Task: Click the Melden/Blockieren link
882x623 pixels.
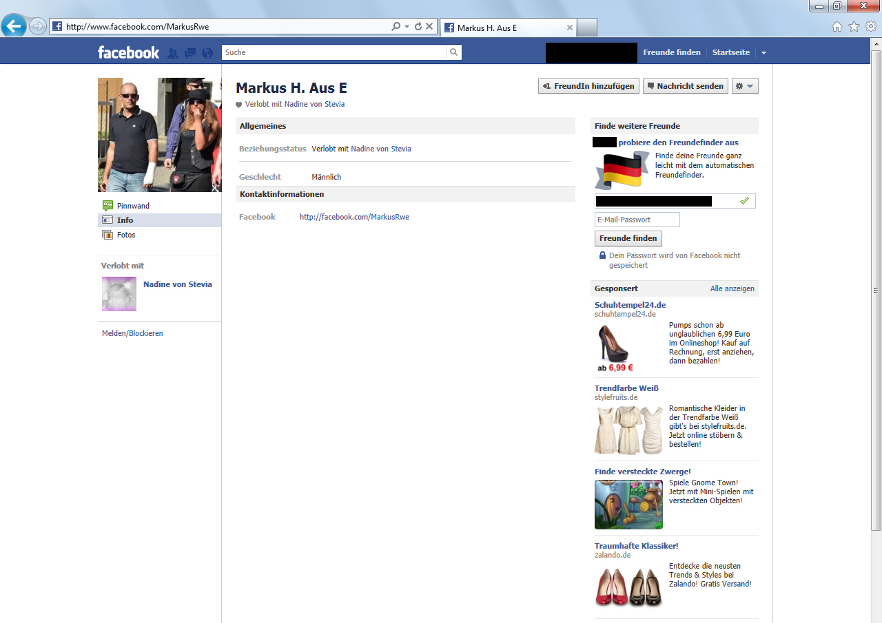Action: [132, 333]
